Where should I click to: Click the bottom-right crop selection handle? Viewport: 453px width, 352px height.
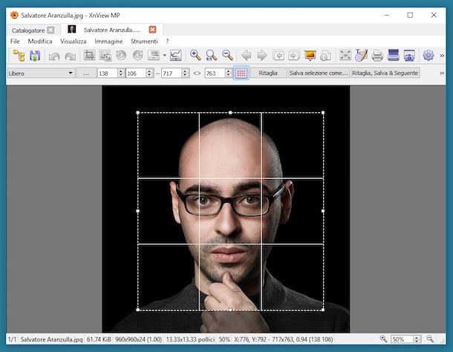[x=323, y=310]
